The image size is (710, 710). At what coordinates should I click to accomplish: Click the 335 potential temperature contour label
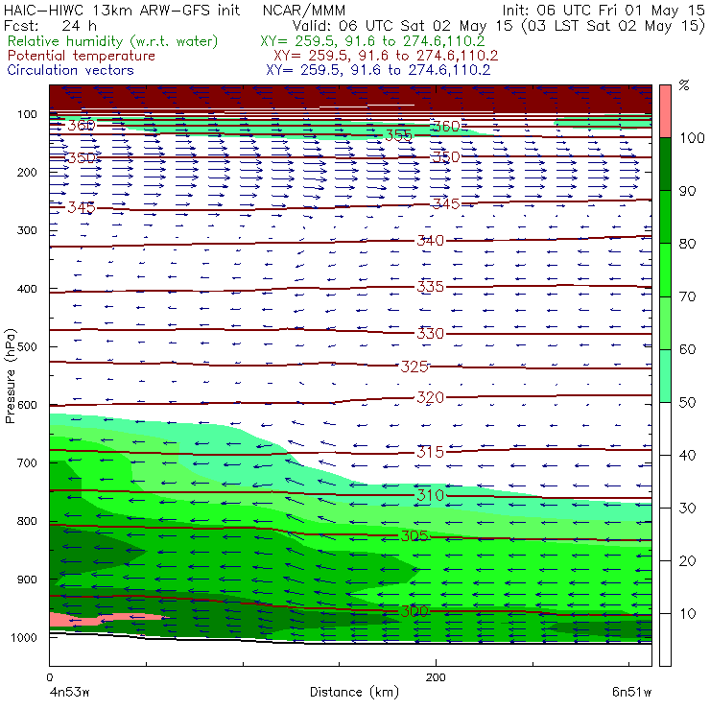point(430,287)
